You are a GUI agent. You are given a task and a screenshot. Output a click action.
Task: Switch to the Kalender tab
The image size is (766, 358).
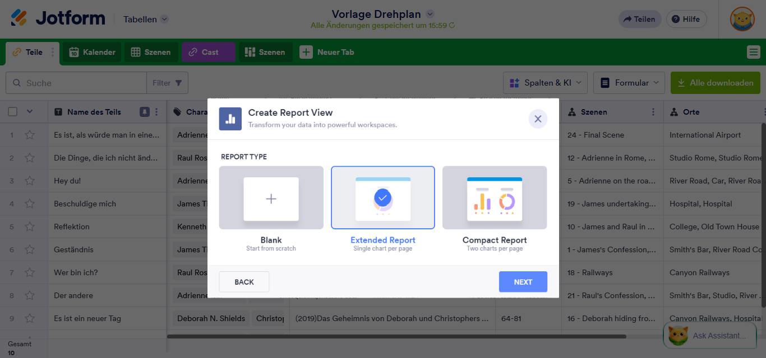point(92,52)
